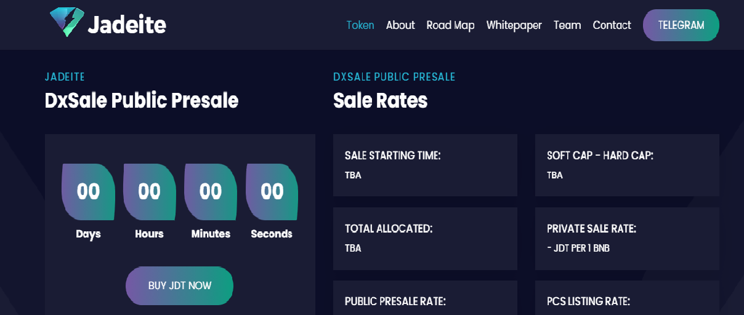Click the Seconds countdown tile
Viewport: 744px width, 315px height.
[x=272, y=192]
